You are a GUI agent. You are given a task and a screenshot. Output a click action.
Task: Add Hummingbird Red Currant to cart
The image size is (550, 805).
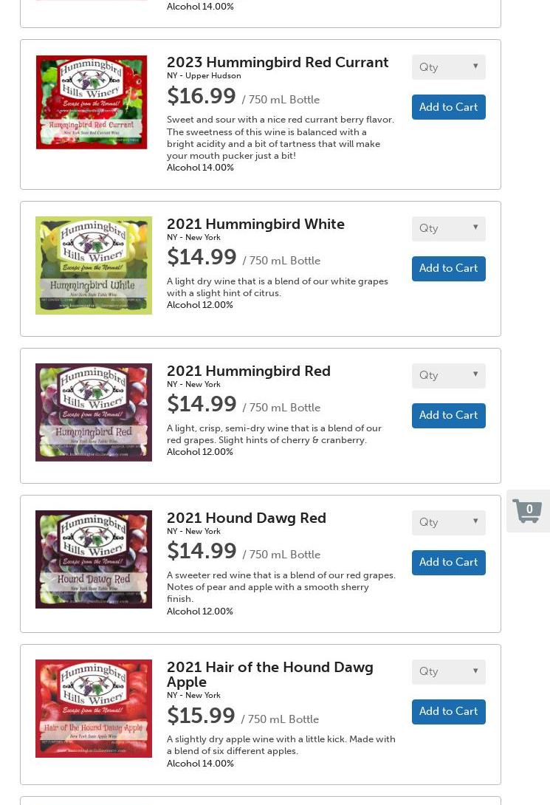448,107
